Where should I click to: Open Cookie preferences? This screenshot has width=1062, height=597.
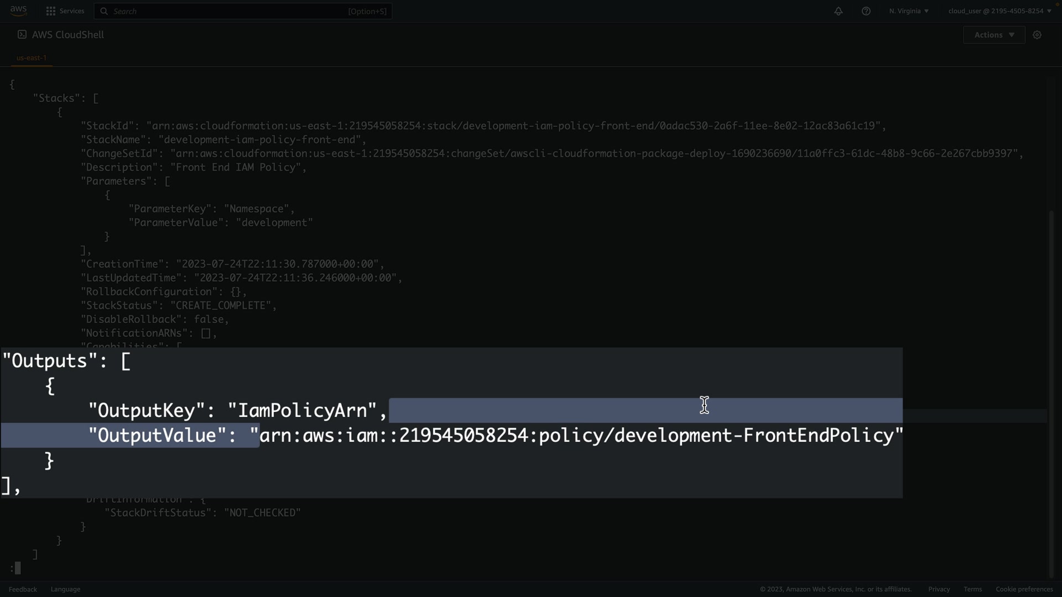tap(1024, 589)
